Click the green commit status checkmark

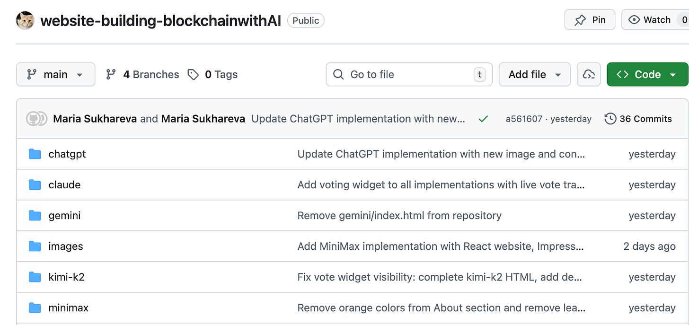[483, 119]
